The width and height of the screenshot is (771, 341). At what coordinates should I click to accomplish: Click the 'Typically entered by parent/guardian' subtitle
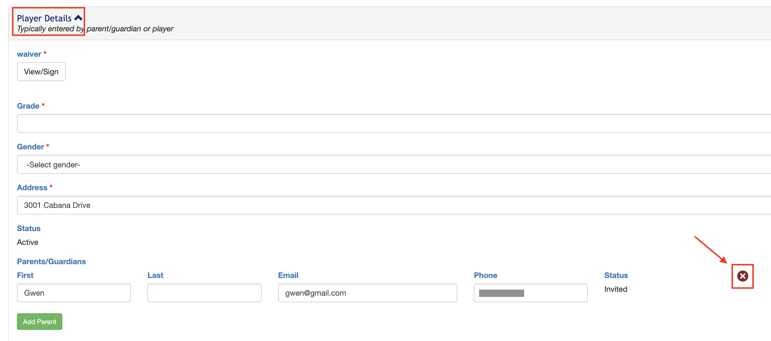(95, 29)
